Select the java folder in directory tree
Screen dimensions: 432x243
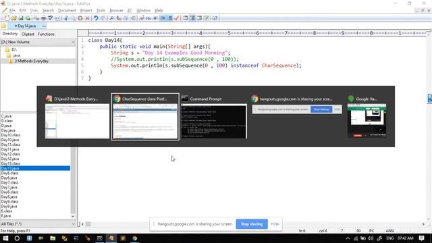16,55
